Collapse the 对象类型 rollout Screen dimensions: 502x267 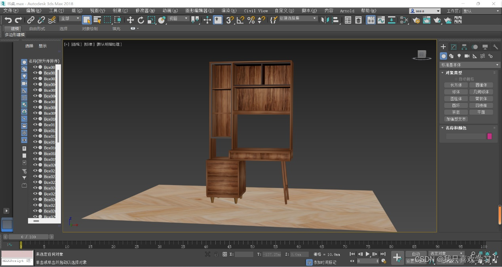coord(454,73)
